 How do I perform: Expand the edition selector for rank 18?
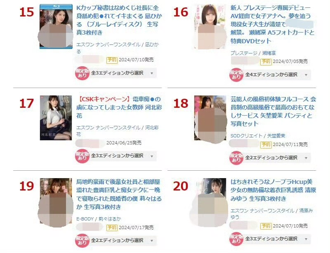point(277,158)
